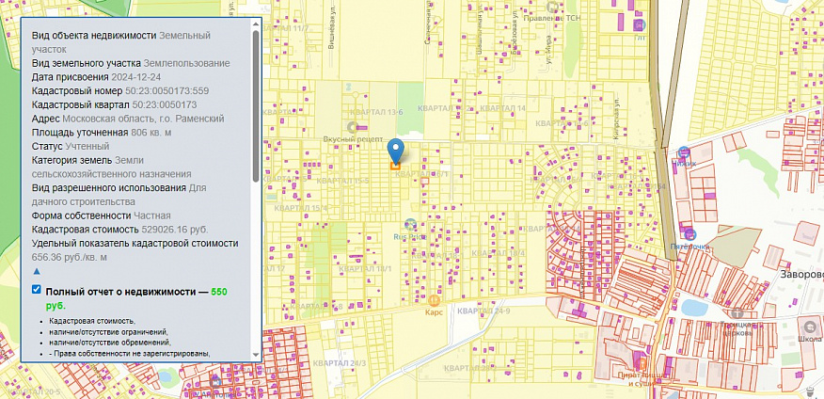824x399 pixels.
Task: Click the КВАРТАЛ 20-5 map label
Action: coord(35,392)
